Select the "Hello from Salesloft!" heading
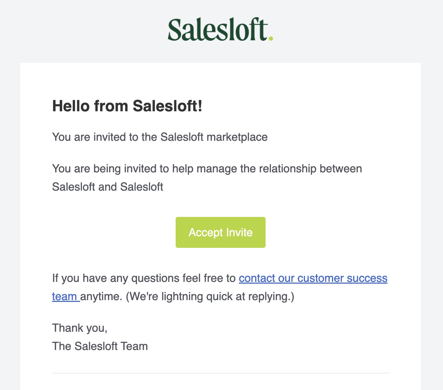The width and height of the screenshot is (443, 390). click(127, 106)
